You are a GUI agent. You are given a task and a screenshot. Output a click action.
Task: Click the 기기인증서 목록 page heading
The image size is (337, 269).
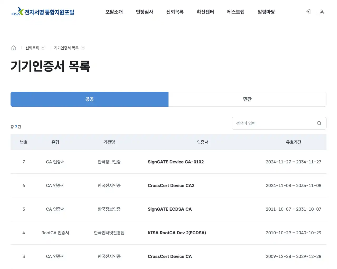(50, 66)
